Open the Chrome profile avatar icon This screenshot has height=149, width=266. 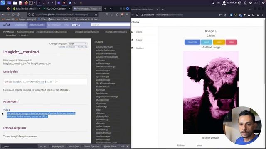(258, 15)
